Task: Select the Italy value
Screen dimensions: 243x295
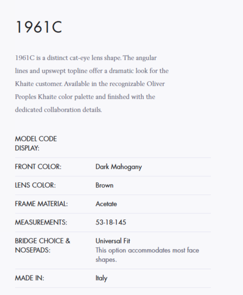Action: click(101, 278)
